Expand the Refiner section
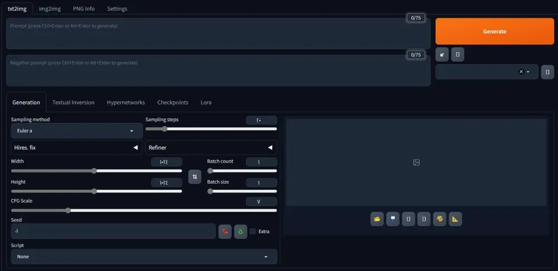 [x=211, y=147]
